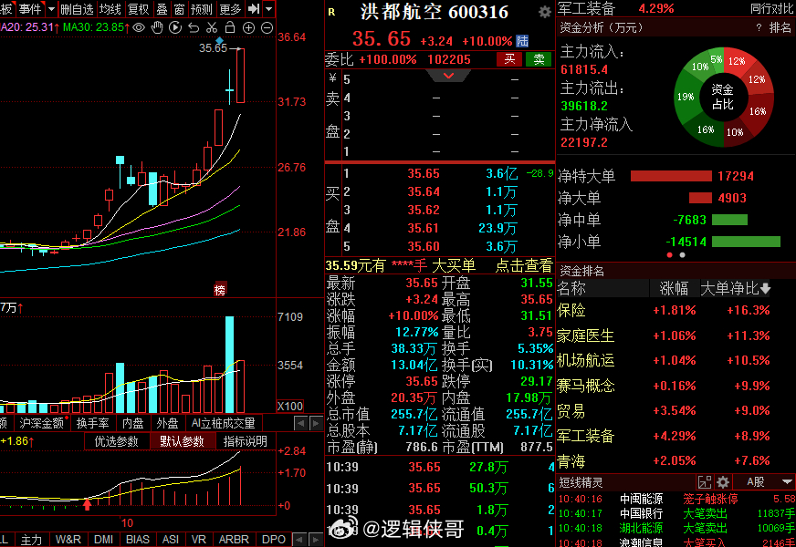The height and width of the screenshot is (547, 796).
Task: Click the replay playback icon
Action: [x=175, y=28]
